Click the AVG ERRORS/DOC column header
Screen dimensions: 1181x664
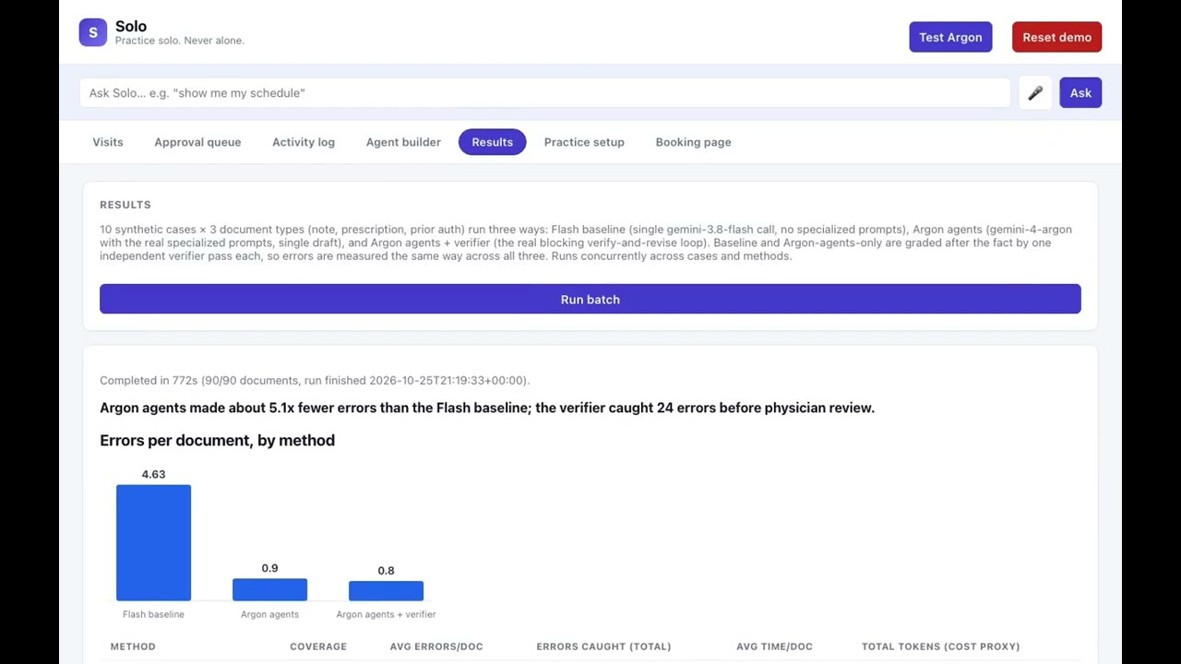(436, 646)
